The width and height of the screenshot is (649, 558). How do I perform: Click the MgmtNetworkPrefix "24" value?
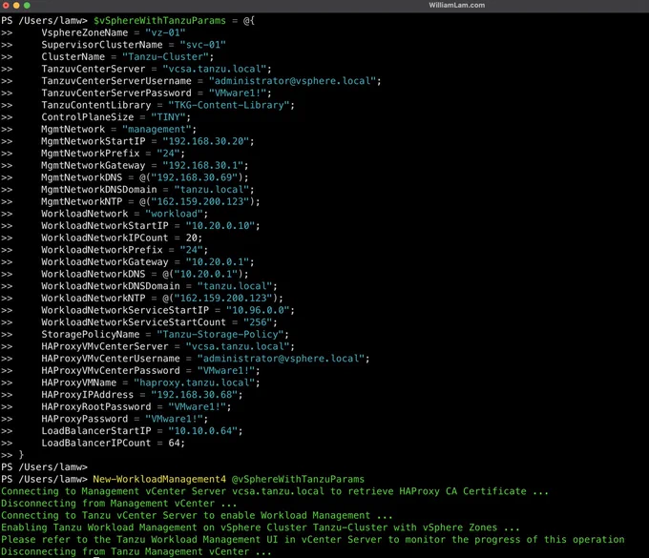(x=169, y=154)
